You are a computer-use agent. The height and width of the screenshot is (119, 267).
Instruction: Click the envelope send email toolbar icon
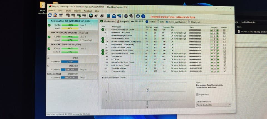coord(114,16)
